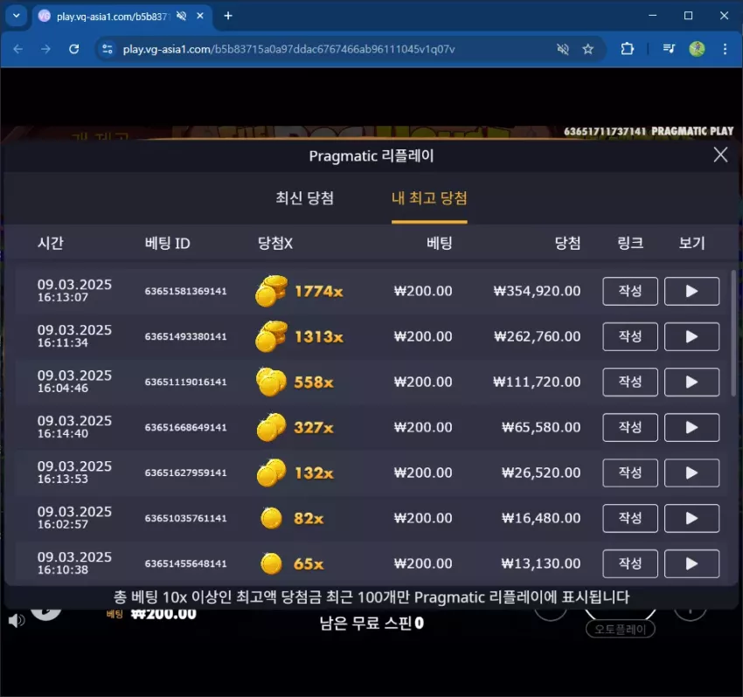
Task: Click 작성 button for 327x win
Action: pos(629,428)
